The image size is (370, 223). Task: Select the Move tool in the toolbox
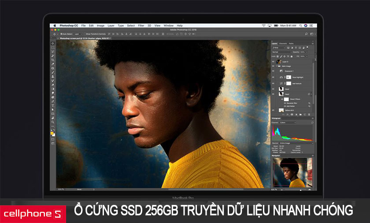coord(53,44)
